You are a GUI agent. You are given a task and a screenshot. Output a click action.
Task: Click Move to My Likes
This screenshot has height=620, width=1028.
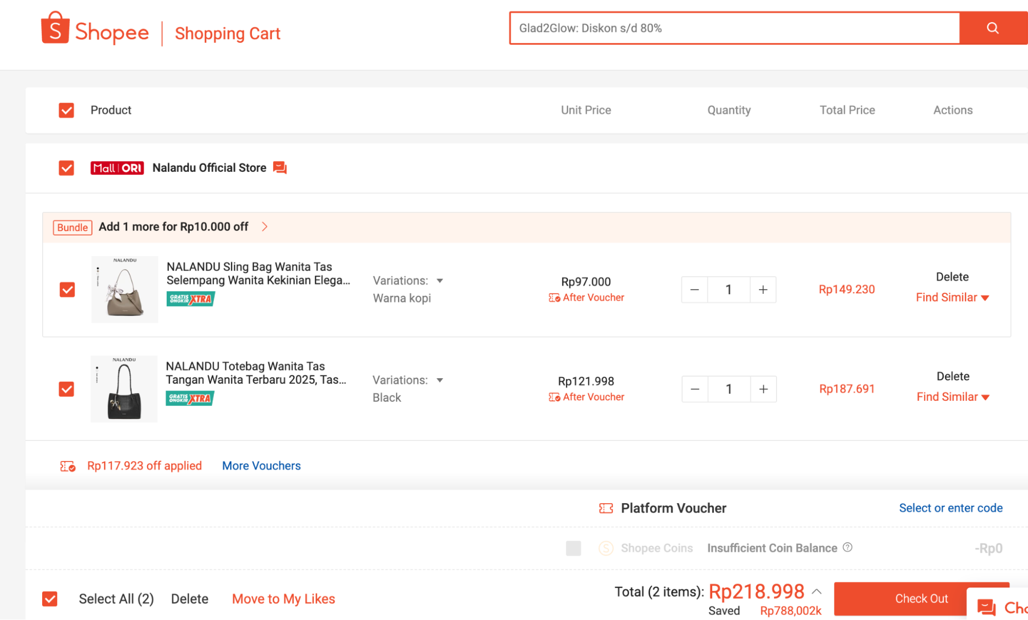coord(283,599)
